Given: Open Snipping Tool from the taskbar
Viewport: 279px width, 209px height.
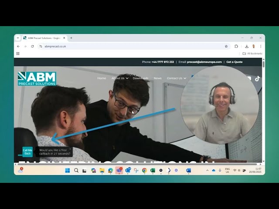Looking at the screenshot, I should pyautogui.click(x=136, y=170).
